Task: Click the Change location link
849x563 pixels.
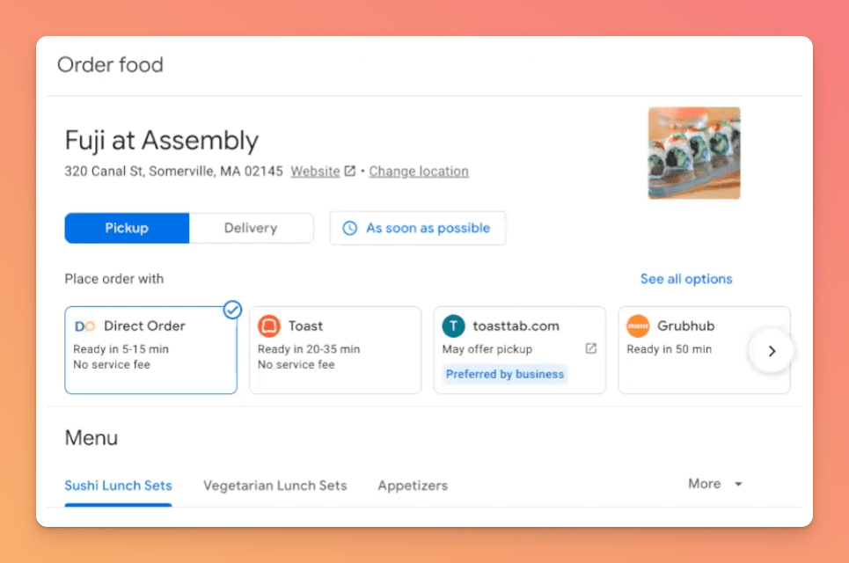Action: point(419,171)
